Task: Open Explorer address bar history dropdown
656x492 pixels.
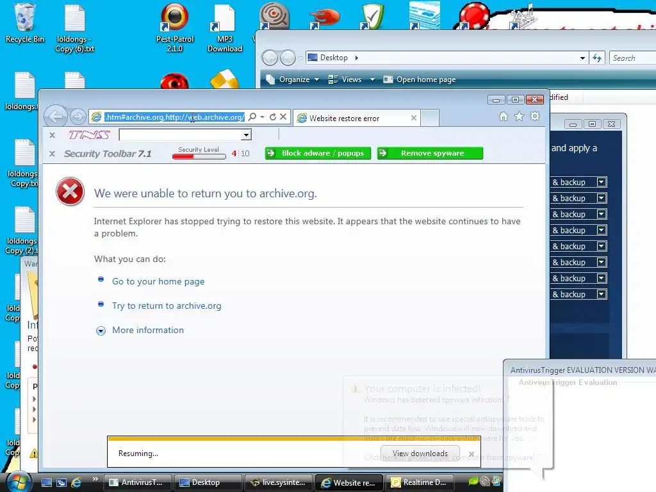Action: 582,58
